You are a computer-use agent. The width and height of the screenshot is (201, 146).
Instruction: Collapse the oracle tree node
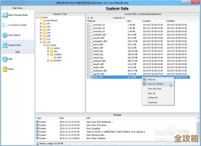tap(45, 45)
